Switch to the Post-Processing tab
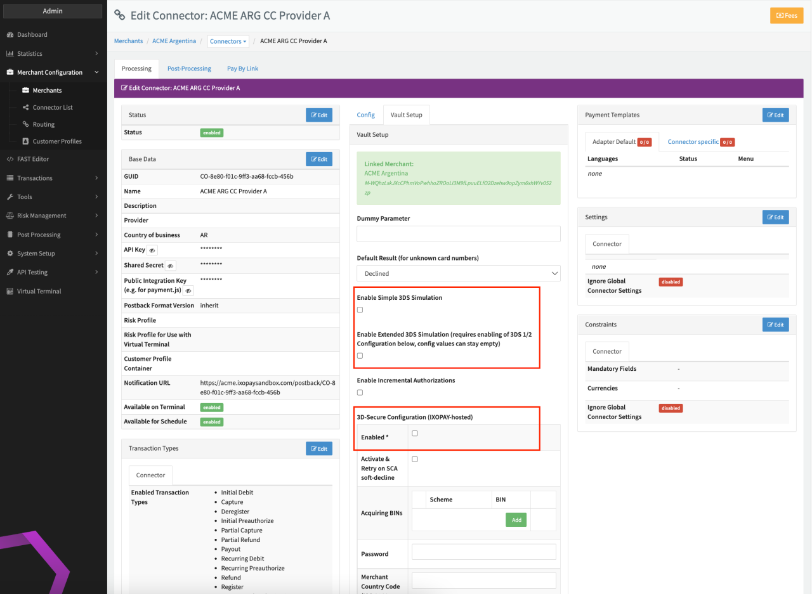 click(x=189, y=68)
